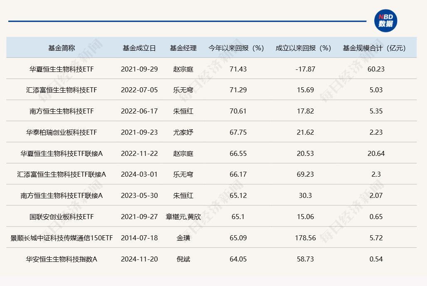Click the NBD数据 circular logo

pos(387,19)
